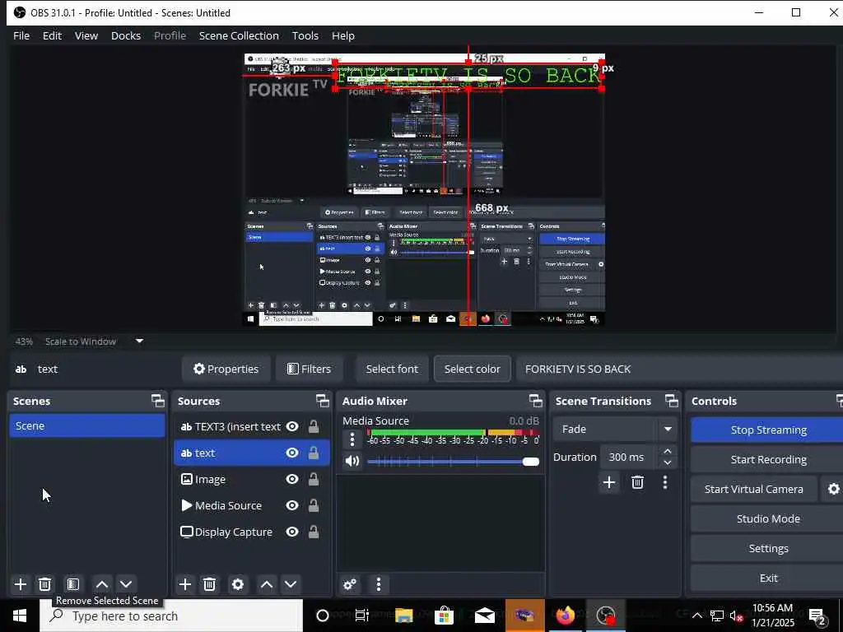Image resolution: width=843 pixels, height=632 pixels.
Task: Add a scene transition plus icon
Action: [x=609, y=482]
